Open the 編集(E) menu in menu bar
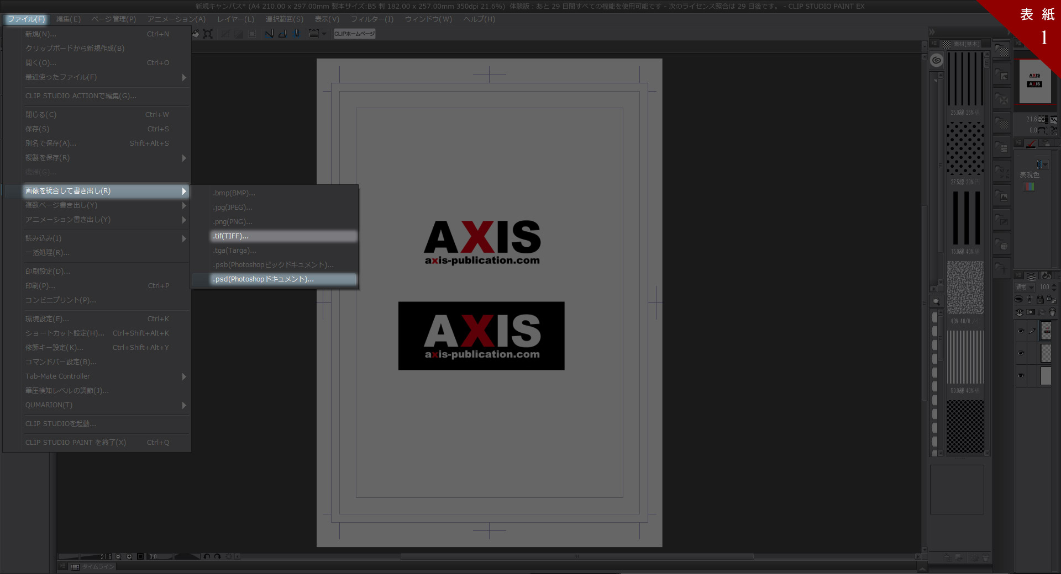 tap(68, 19)
